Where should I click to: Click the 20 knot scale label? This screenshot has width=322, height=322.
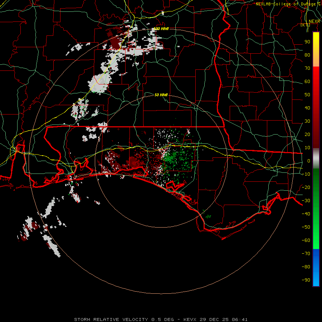[x=307, y=134]
